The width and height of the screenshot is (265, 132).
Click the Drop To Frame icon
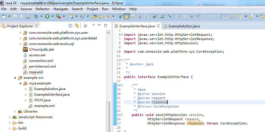226,16
